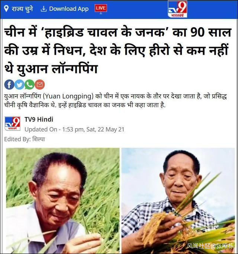
Task: Open the right photo with checkered shirt
Action: coord(178,200)
